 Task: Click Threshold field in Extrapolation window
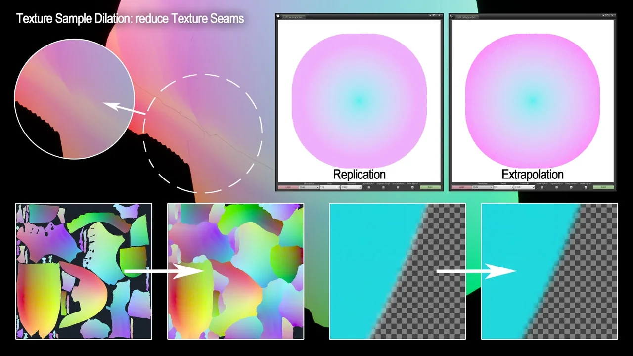(x=523, y=187)
